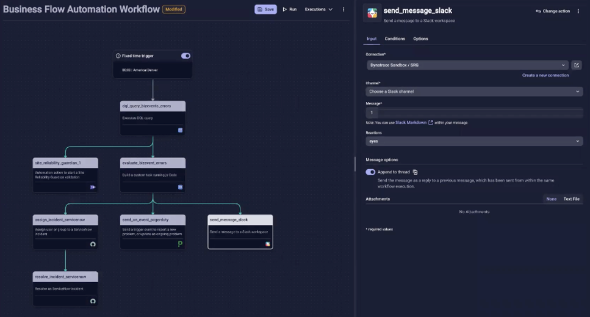Select the dql_query_bizevents_errors node
Viewport: 590px width, 317px height.
click(x=153, y=118)
